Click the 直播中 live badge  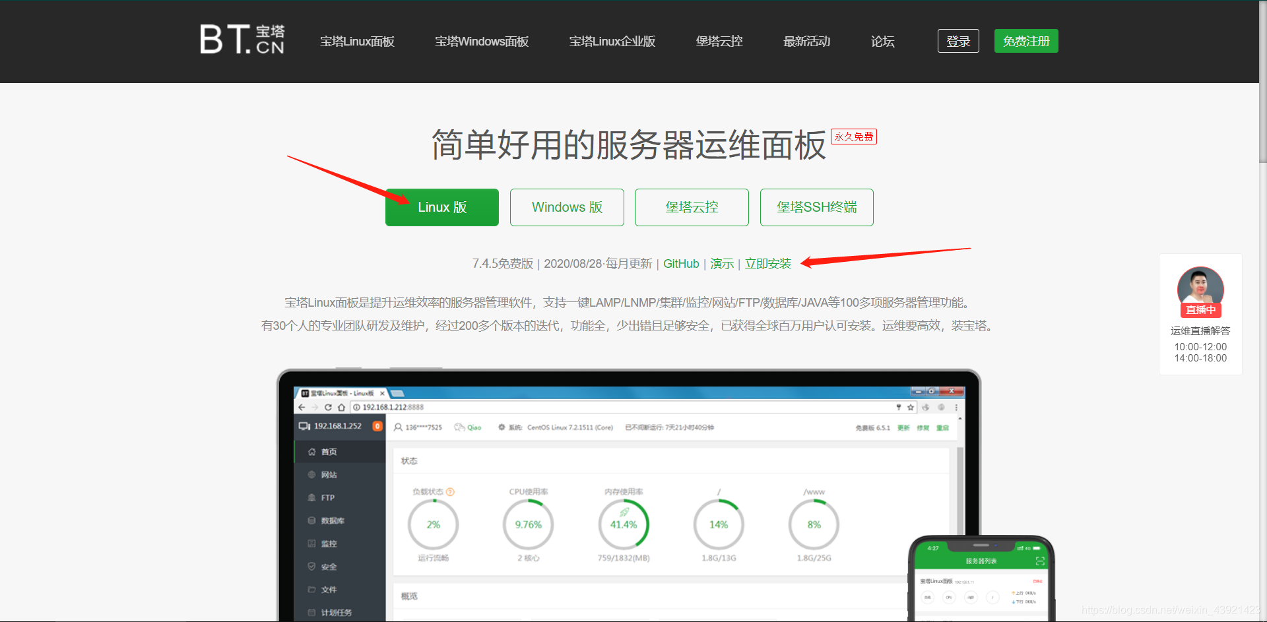pos(1200,310)
